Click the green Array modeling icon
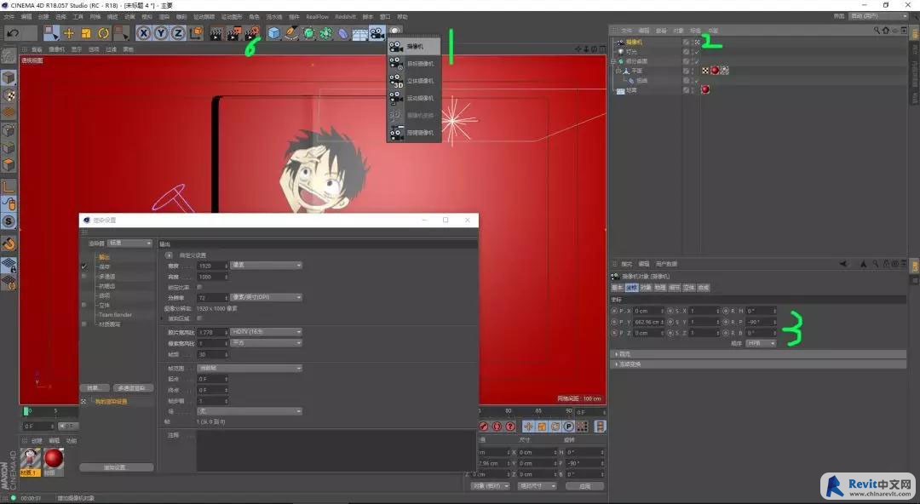This screenshot has height=504, width=920. click(x=325, y=33)
